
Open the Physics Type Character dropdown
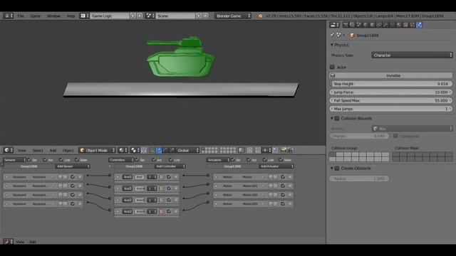coord(412,55)
